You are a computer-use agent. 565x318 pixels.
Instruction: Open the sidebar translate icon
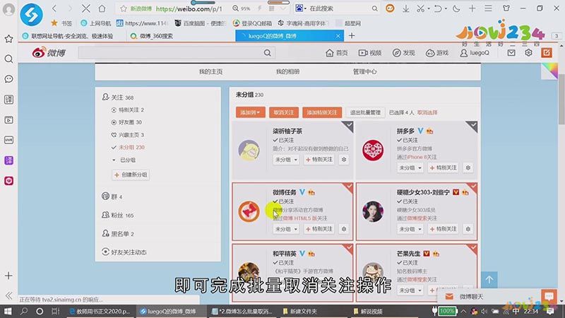click(8, 100)
